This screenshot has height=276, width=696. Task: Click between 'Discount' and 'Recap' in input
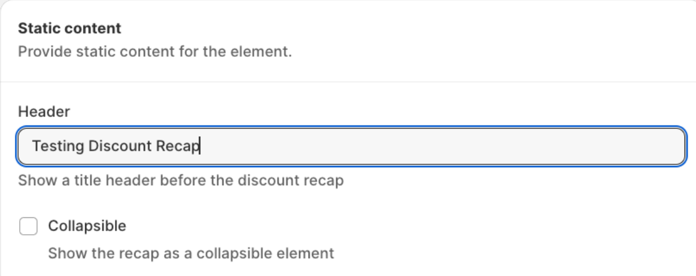pyautogui.click(x=155, y=146)
